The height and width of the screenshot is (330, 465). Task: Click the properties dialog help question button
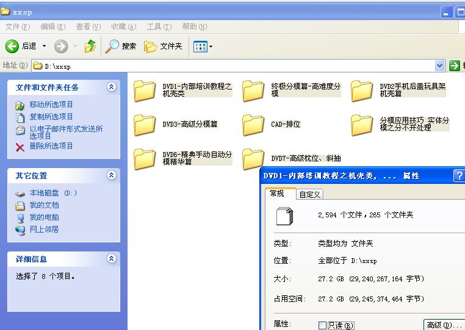coord(459,175)
